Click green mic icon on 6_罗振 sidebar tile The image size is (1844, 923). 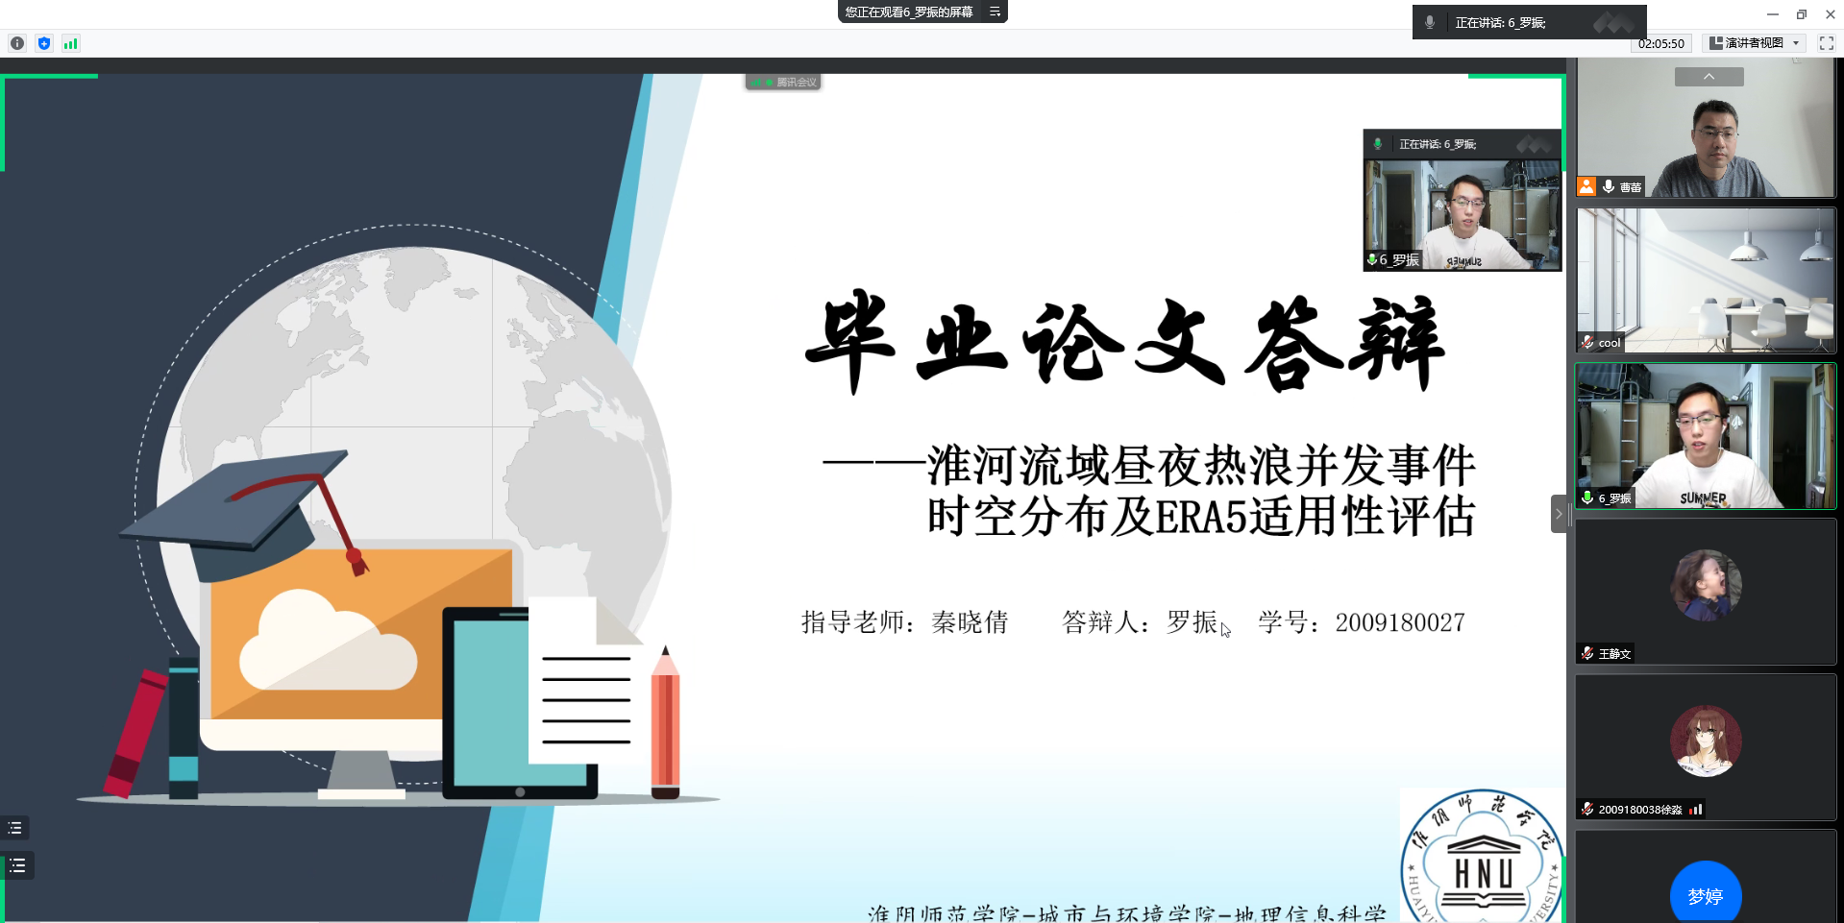[x=1587, y=498]
